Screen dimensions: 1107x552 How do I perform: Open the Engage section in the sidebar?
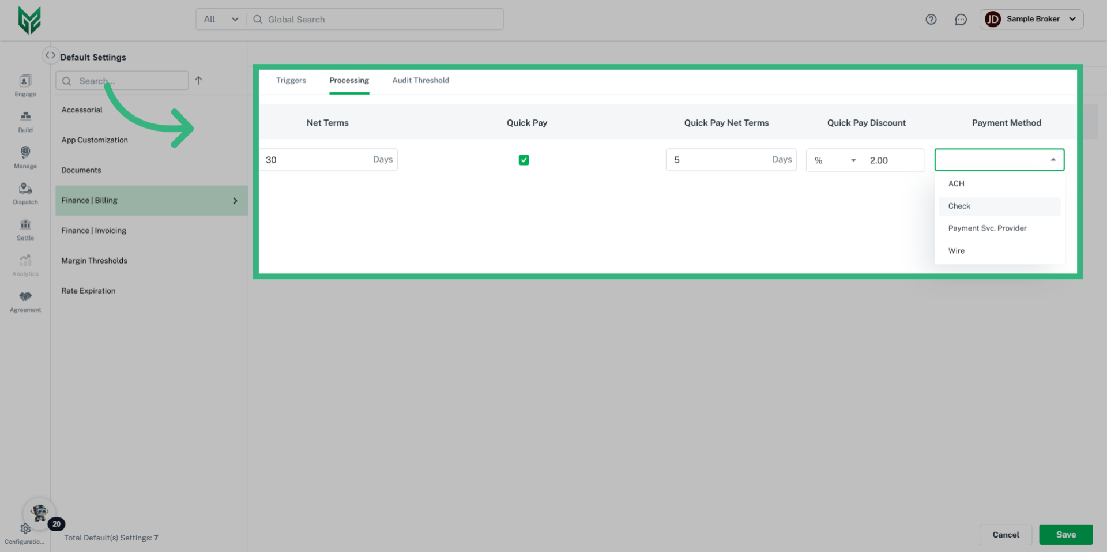point(25,85)
